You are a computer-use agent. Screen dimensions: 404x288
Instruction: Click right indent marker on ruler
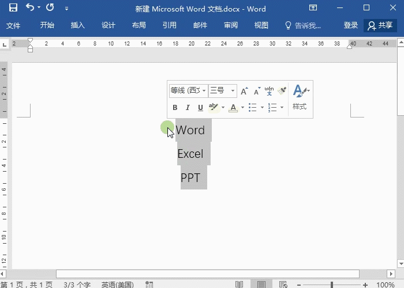coord(349,47)
